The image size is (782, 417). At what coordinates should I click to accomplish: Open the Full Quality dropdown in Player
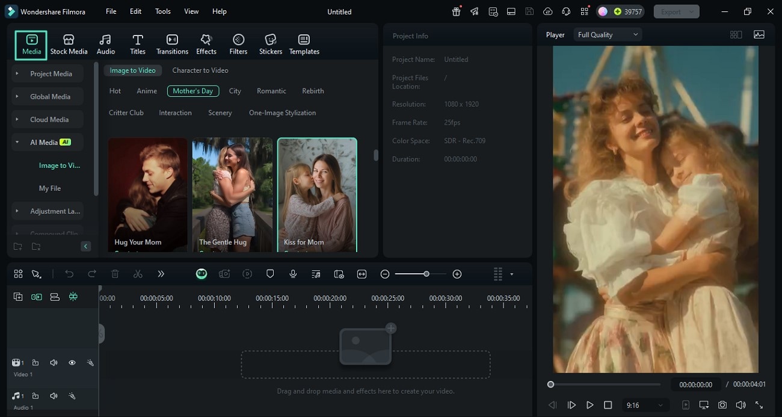pos(608,35)
